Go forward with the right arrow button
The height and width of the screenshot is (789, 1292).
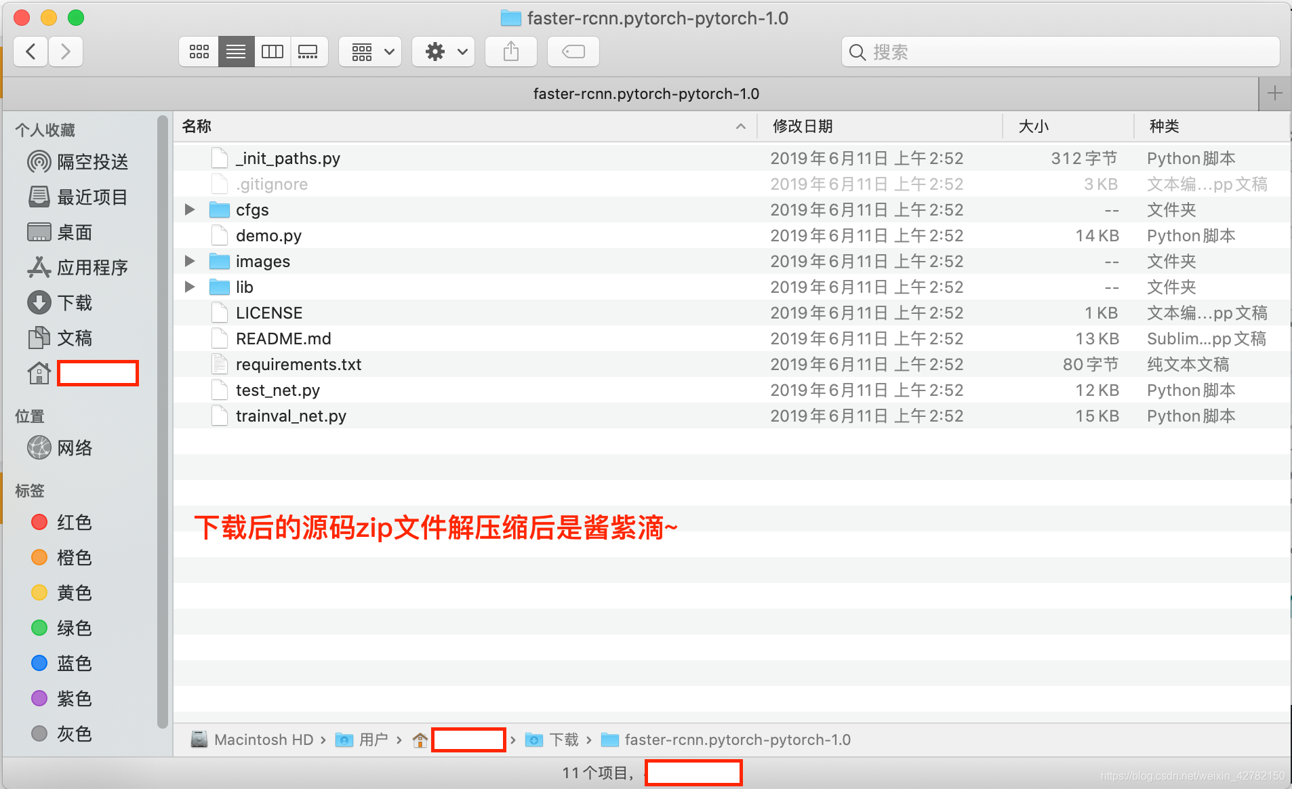(66, 52)
